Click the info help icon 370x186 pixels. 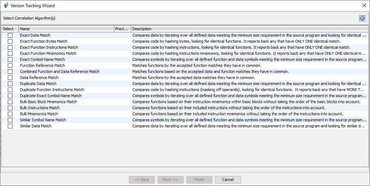pyautogui.click(x=362, y=18)
